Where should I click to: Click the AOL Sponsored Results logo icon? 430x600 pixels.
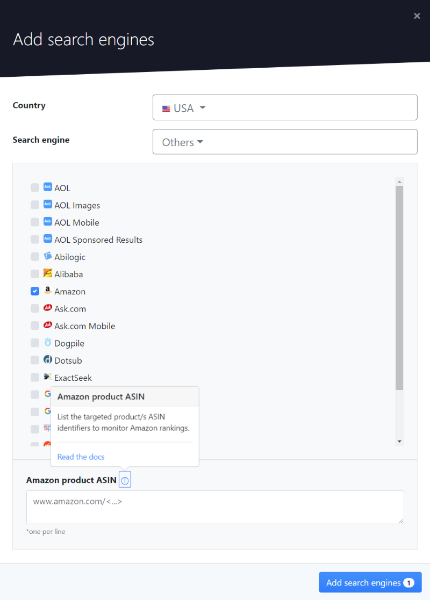pos(47,239)
